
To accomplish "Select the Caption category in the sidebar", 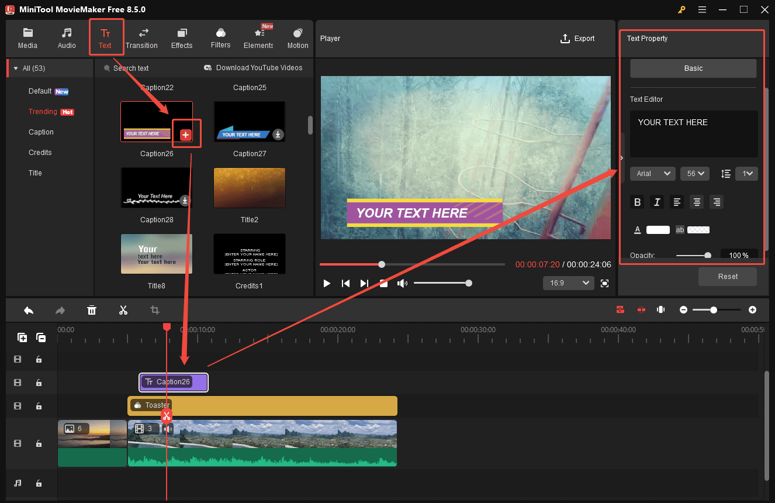I will pos(41,132).
